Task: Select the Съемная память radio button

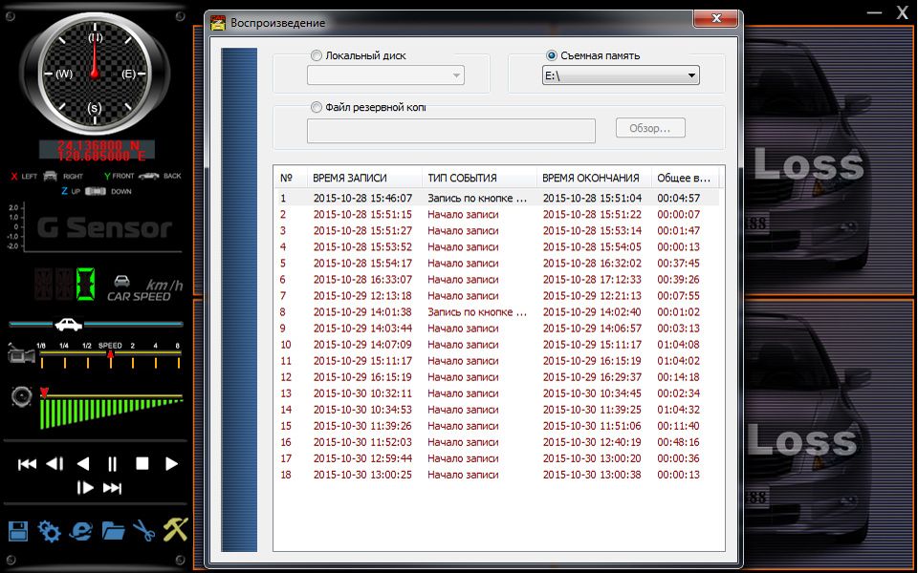Action: (552, 56)
